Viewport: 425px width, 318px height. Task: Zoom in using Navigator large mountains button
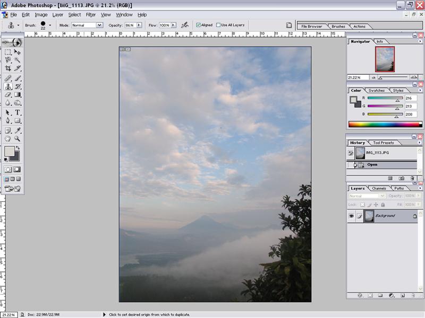click(414, 77)
